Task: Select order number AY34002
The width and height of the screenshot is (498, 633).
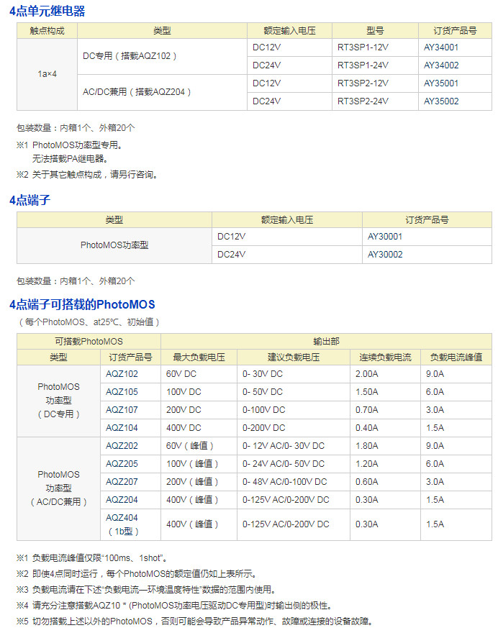Action: [441, 65]
